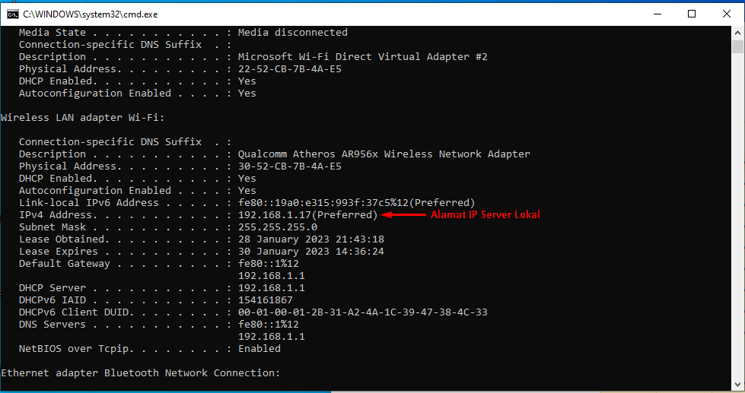Close the command prompt window
745x393 pixels.
pos(727,14)
